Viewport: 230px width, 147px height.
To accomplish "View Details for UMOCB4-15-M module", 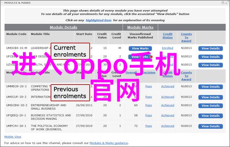I will click(x=210, y=48).
